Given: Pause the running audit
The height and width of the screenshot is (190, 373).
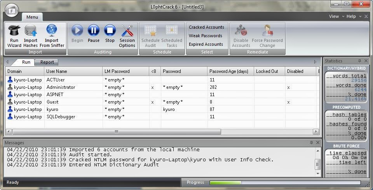Looking at the screenshot, I should [94, 33].
